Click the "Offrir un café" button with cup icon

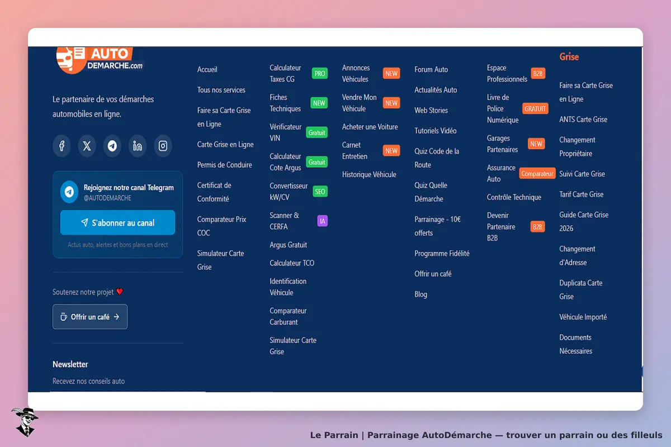pyautogui.click(x=90, y=317)
